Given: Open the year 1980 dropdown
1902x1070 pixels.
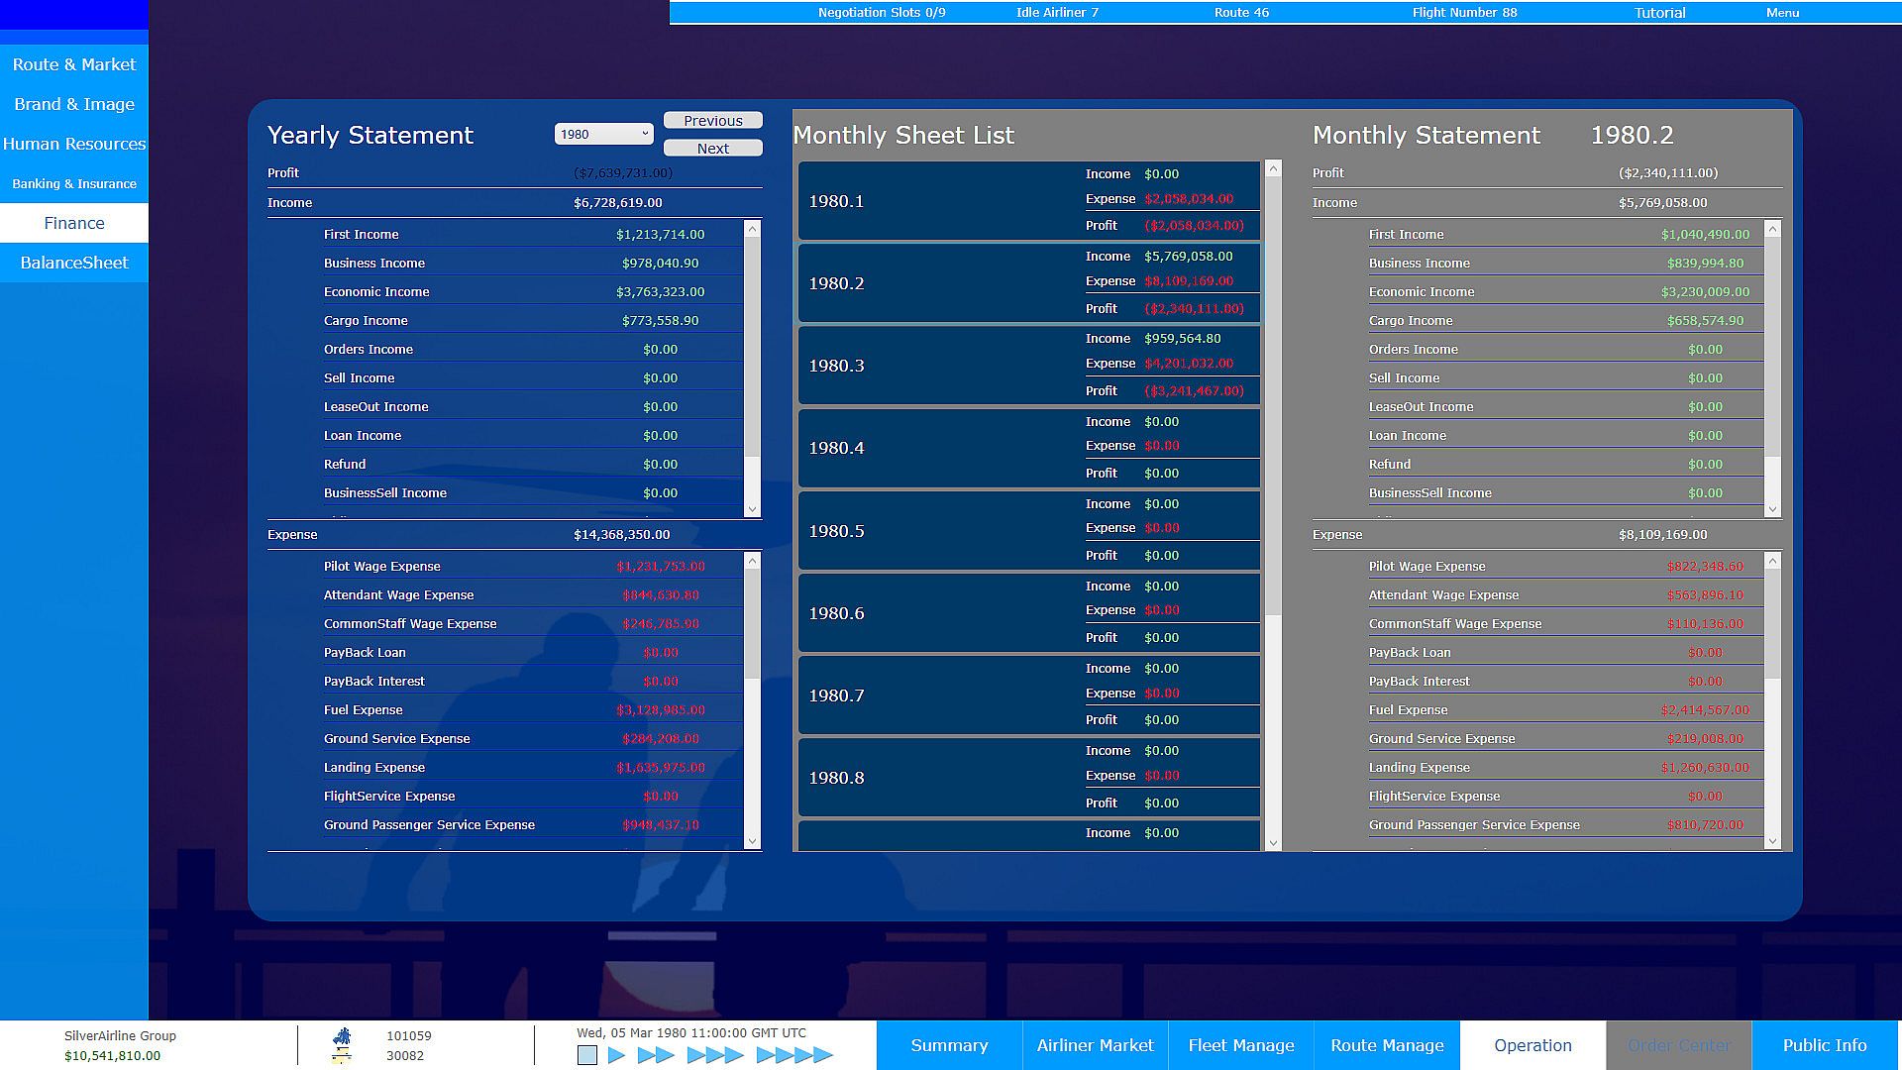Looking at the screenshot, I should pyautogui.click(x=603, y=134).
